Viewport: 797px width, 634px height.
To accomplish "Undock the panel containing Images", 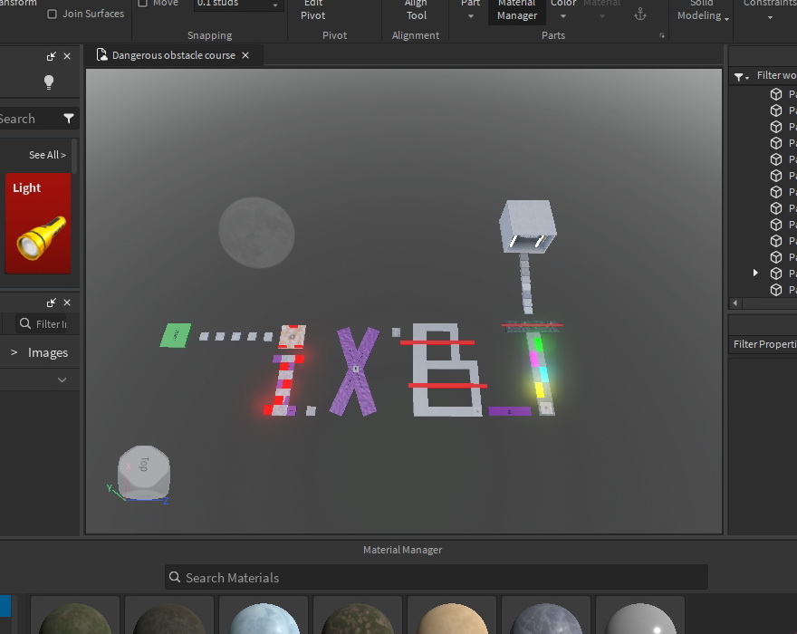I will pyautogui.click(x=51, y=303).
